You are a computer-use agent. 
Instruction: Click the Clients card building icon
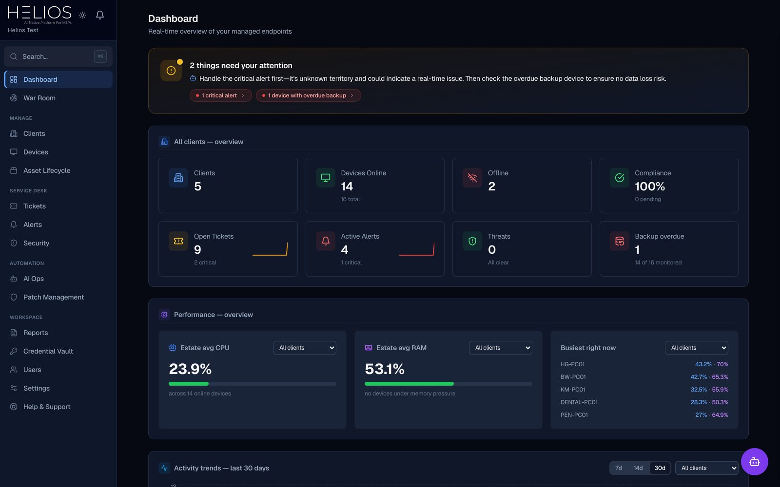(178, 178)
